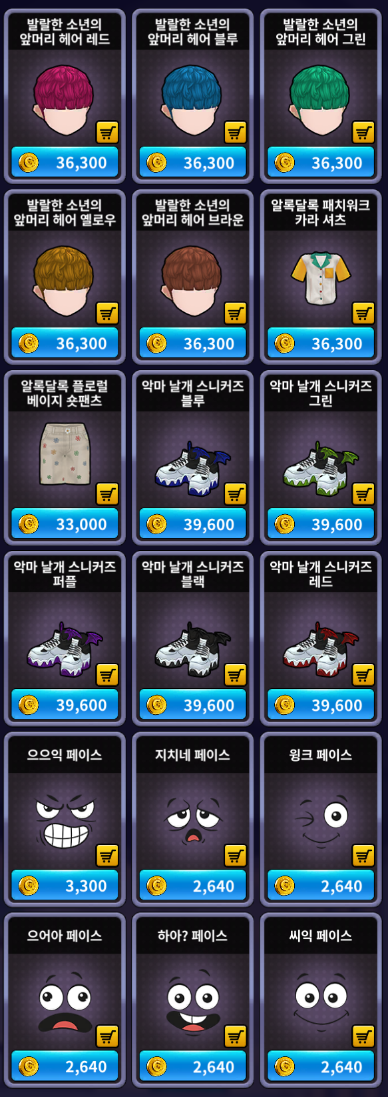This screenshot has width=388, height=1097.
Task: Click cart icon for 씨익 페이스
Action: 363,1036
